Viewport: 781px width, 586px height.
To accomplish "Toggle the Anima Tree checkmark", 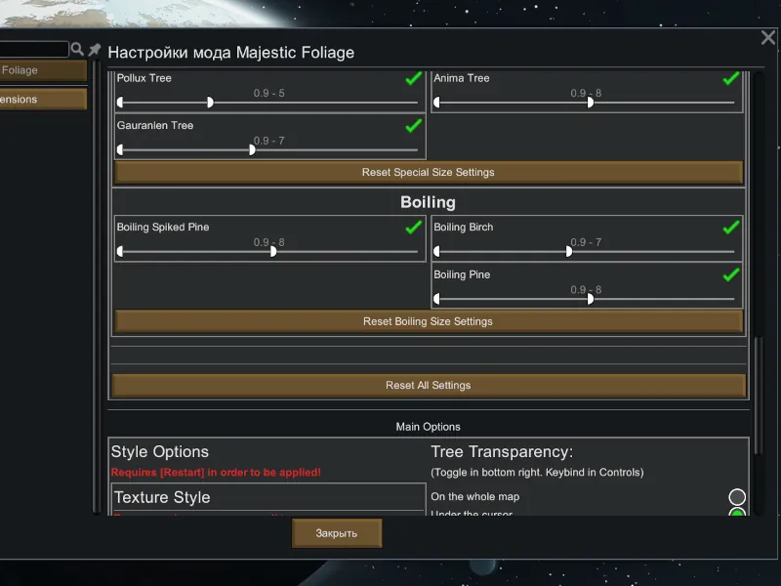I will (x=730, y=79).
